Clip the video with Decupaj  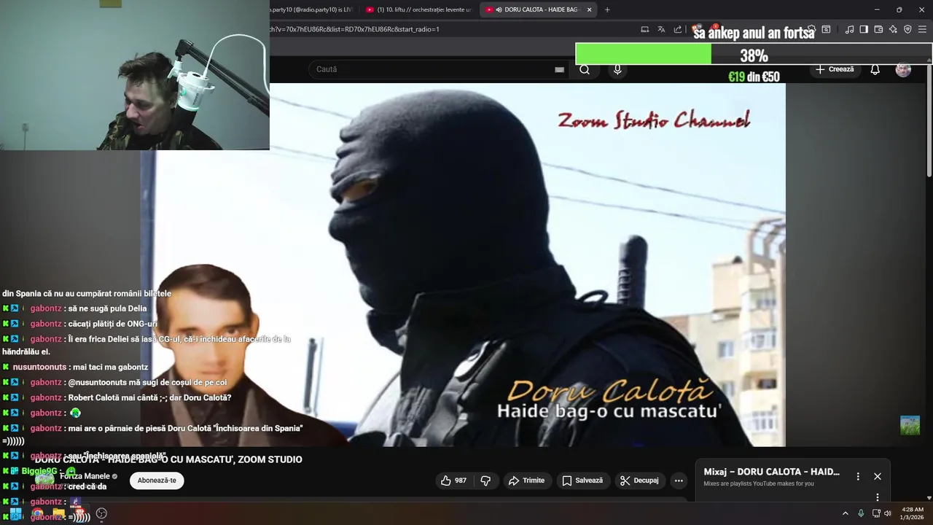coord(639,481)
